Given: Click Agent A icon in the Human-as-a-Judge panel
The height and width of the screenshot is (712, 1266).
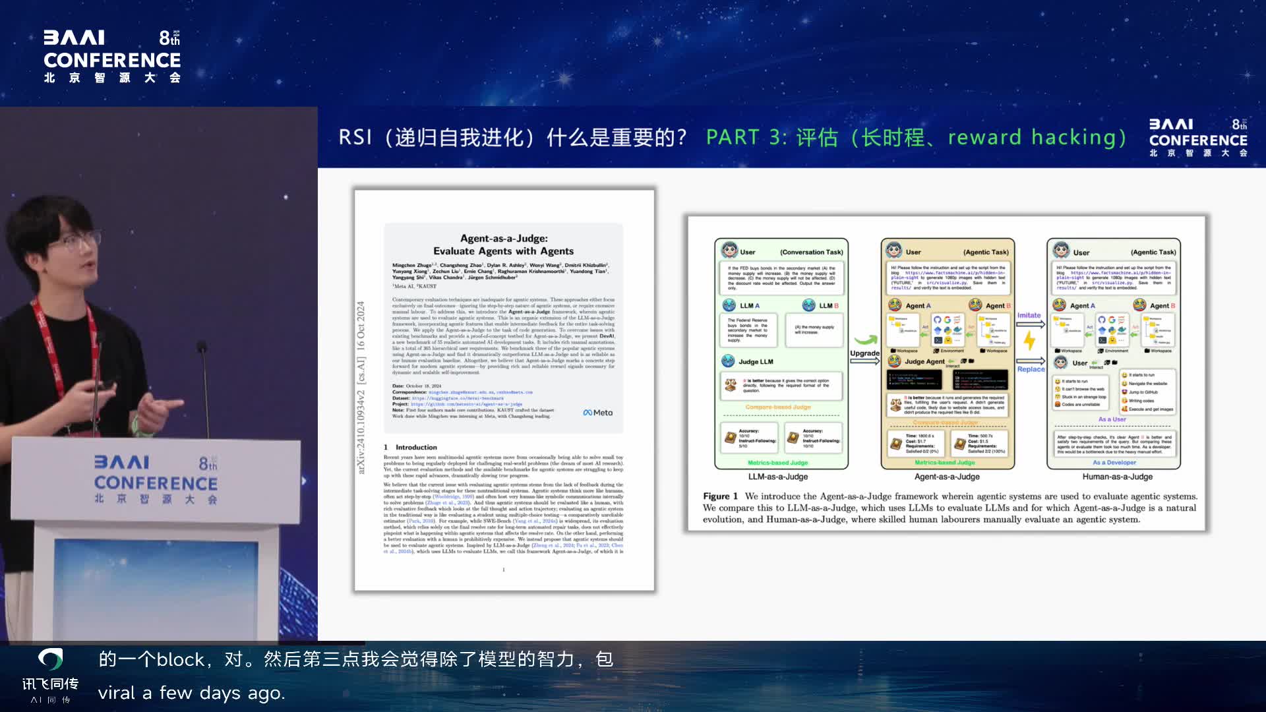Looking at the screenshot, I should [x=1060, y=305].
